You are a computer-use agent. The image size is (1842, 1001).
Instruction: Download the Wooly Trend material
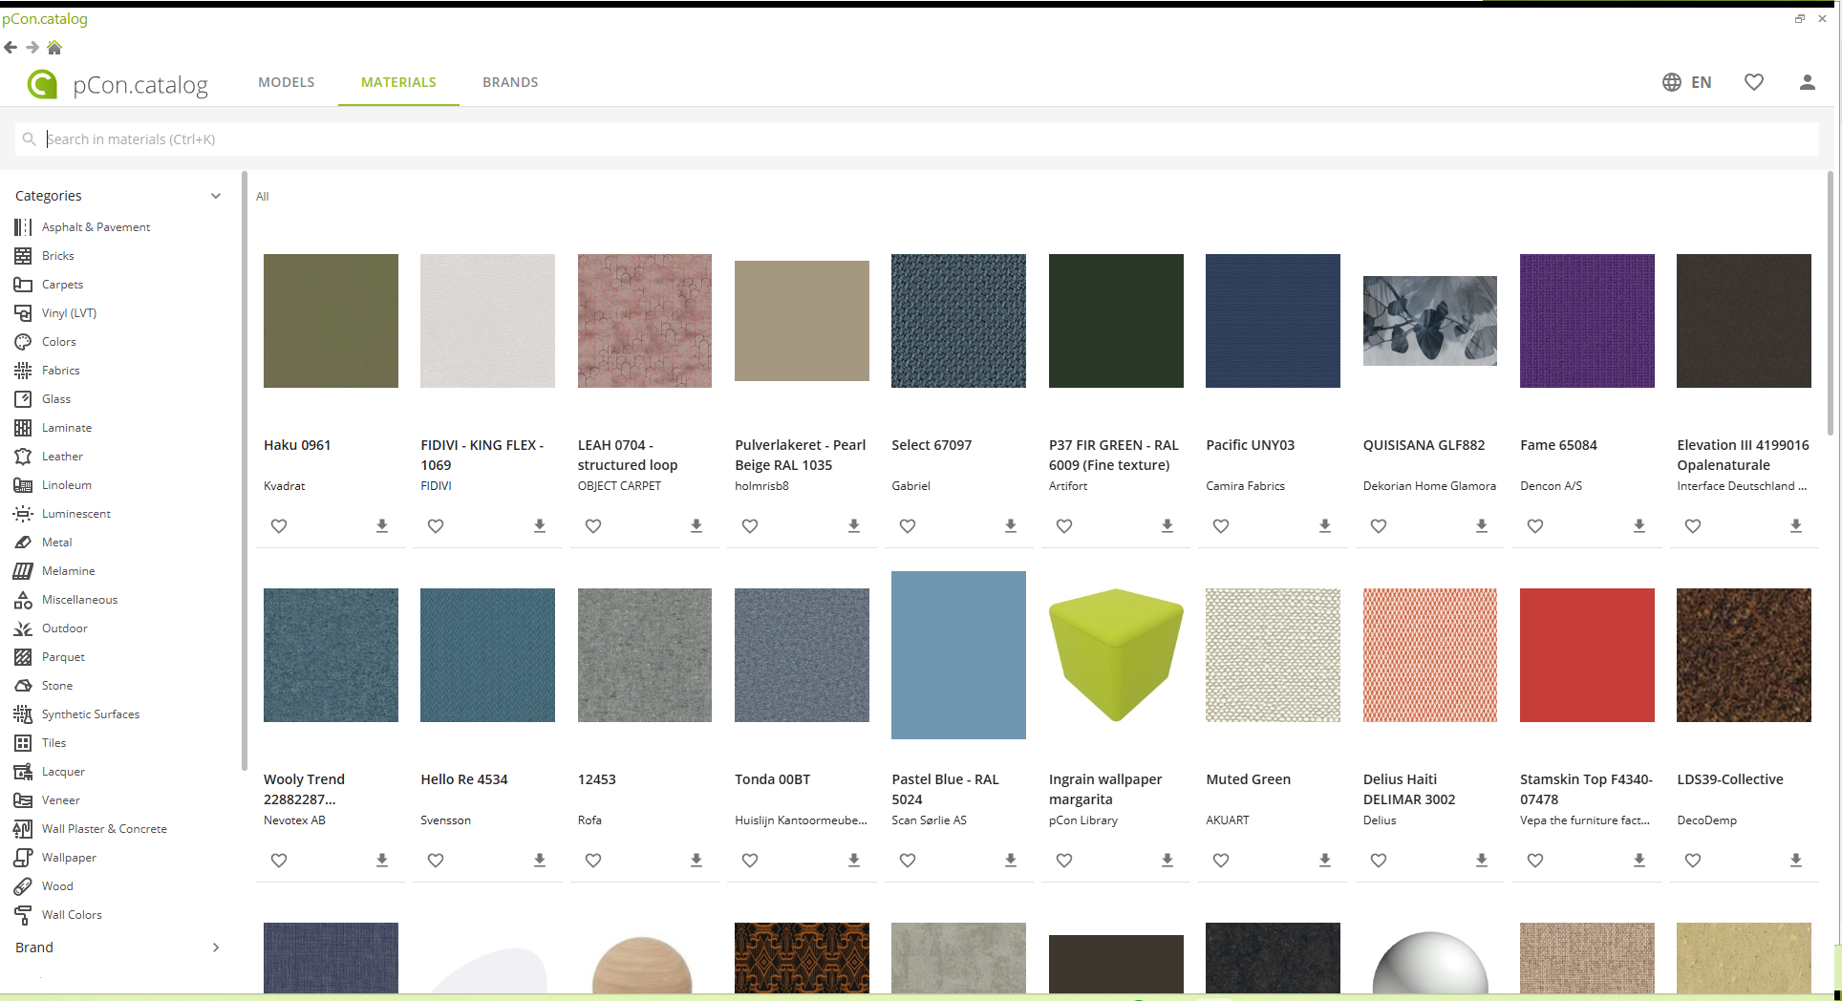[382, 860]
